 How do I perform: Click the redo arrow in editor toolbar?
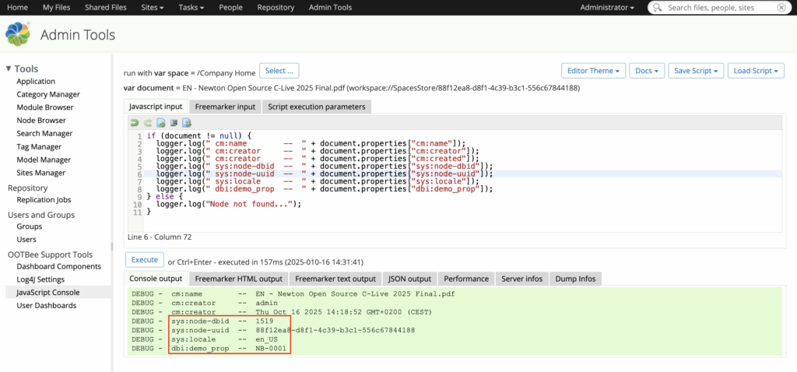[147, 123]
